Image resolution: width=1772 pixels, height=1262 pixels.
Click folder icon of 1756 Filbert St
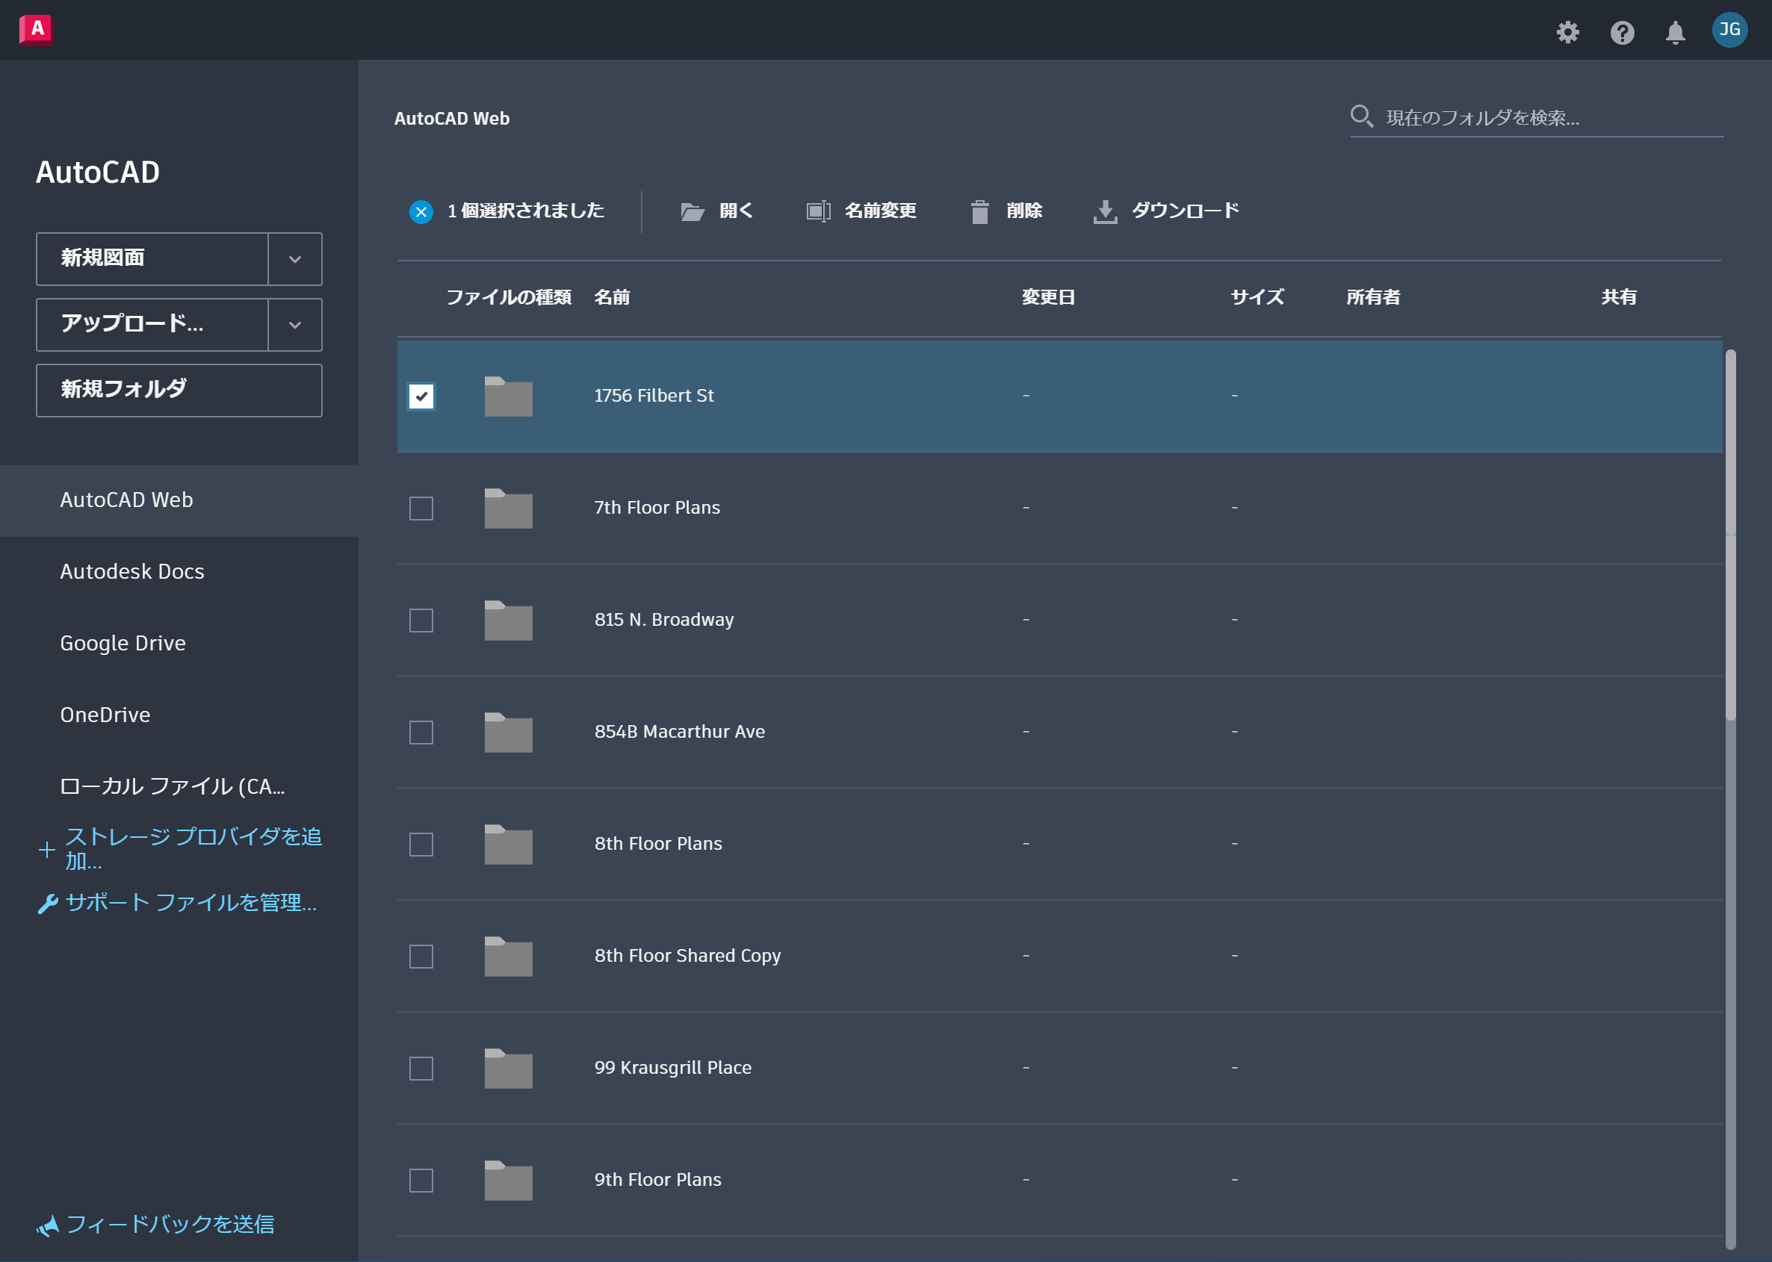[x=508, y=397]
